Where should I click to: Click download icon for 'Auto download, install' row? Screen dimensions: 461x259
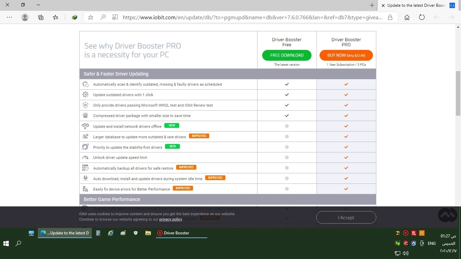click(x=85, y=178)
